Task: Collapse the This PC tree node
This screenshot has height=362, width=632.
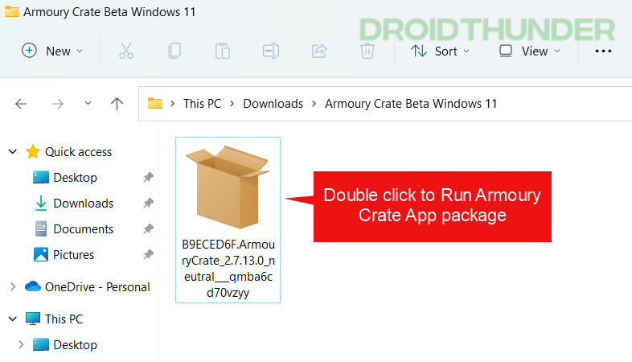Action: coord(13,319)
